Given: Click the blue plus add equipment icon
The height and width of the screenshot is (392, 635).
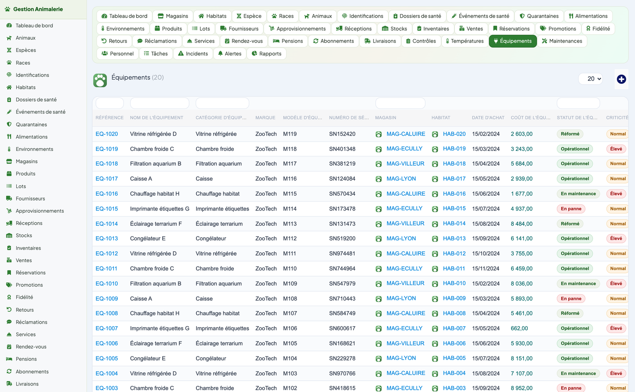Looking at the screenshot, I should coord(621,79).
